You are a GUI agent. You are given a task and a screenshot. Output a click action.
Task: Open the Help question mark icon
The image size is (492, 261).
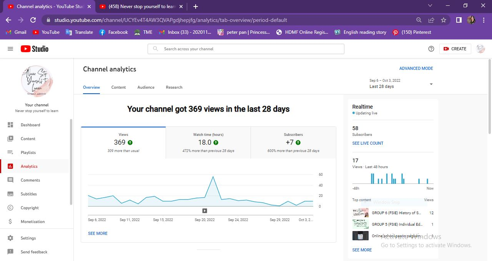pos(431,49)
